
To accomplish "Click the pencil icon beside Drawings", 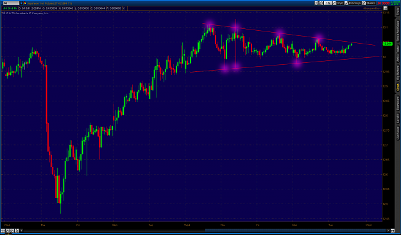I will pos(346,3).
